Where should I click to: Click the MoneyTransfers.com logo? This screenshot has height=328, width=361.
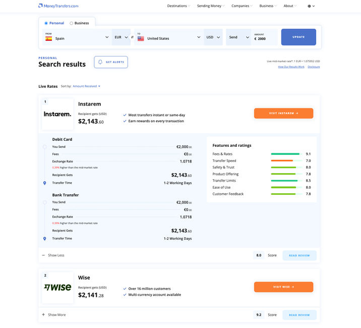(x=58, y=6)
